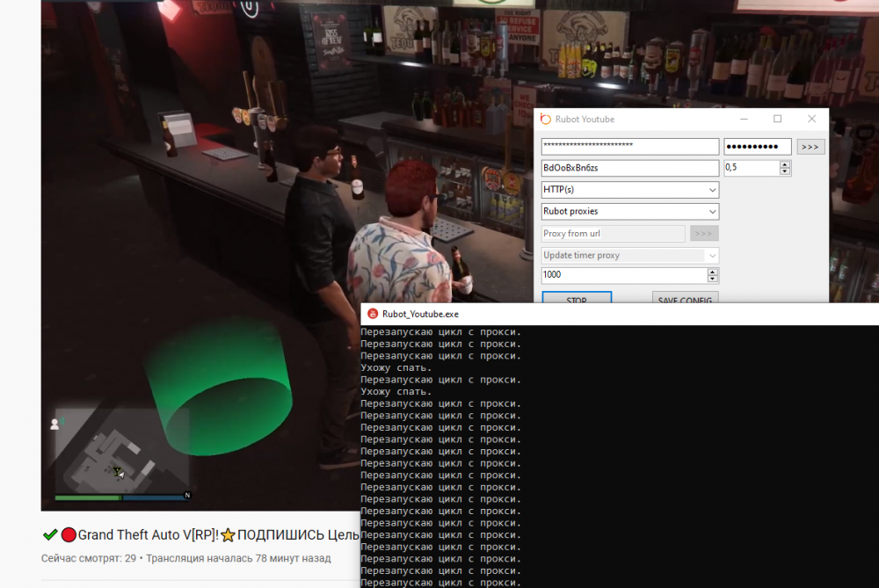Click the >>> button beside the password field
Viewport: 879px width, 588px height.
click(x=810, y=147)
